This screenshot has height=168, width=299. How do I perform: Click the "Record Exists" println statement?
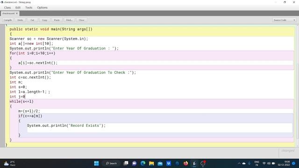tap(66, 126)
